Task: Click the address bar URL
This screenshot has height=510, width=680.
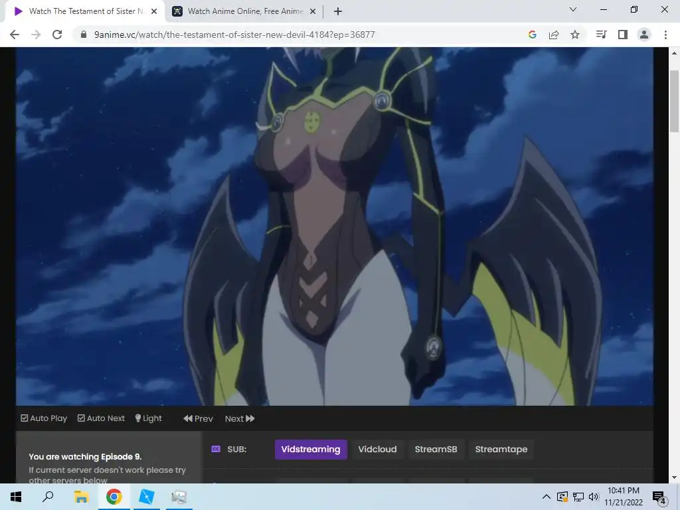Action: (234, 35)
